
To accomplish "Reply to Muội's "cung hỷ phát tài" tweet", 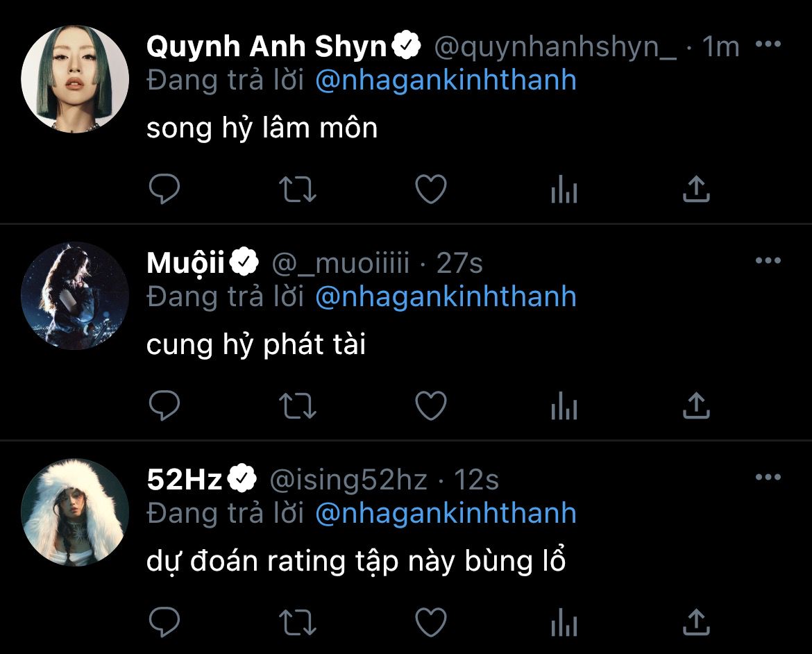I will coord(164,405).
